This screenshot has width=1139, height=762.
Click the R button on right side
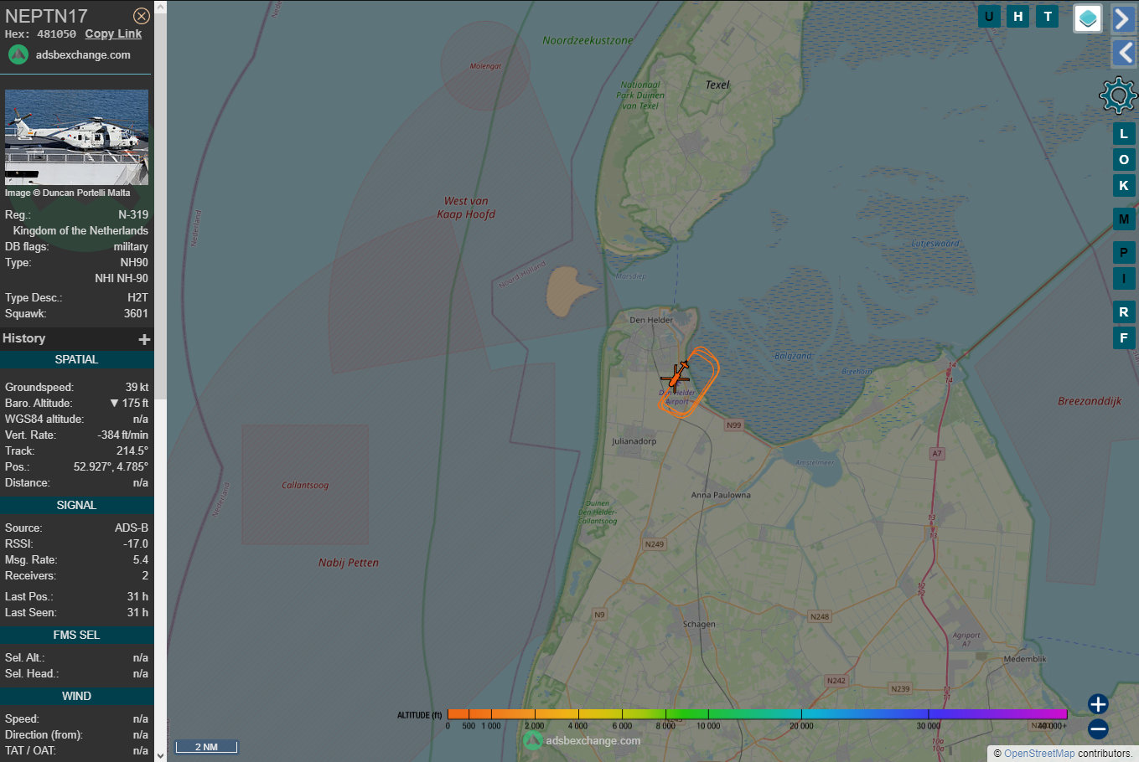[x=1124, y=312]
